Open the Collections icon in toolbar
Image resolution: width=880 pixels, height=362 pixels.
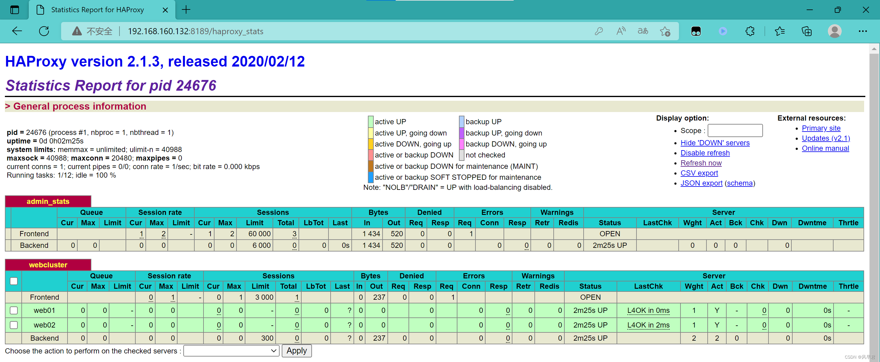click(807, 31)
